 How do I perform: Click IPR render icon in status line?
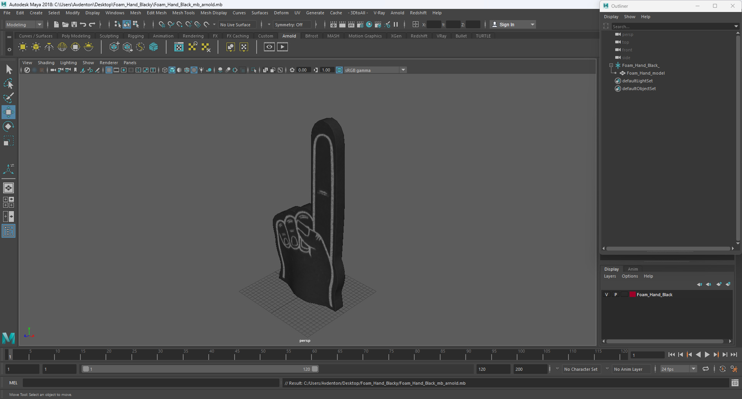pyautogui.click(x=351, y=24)
